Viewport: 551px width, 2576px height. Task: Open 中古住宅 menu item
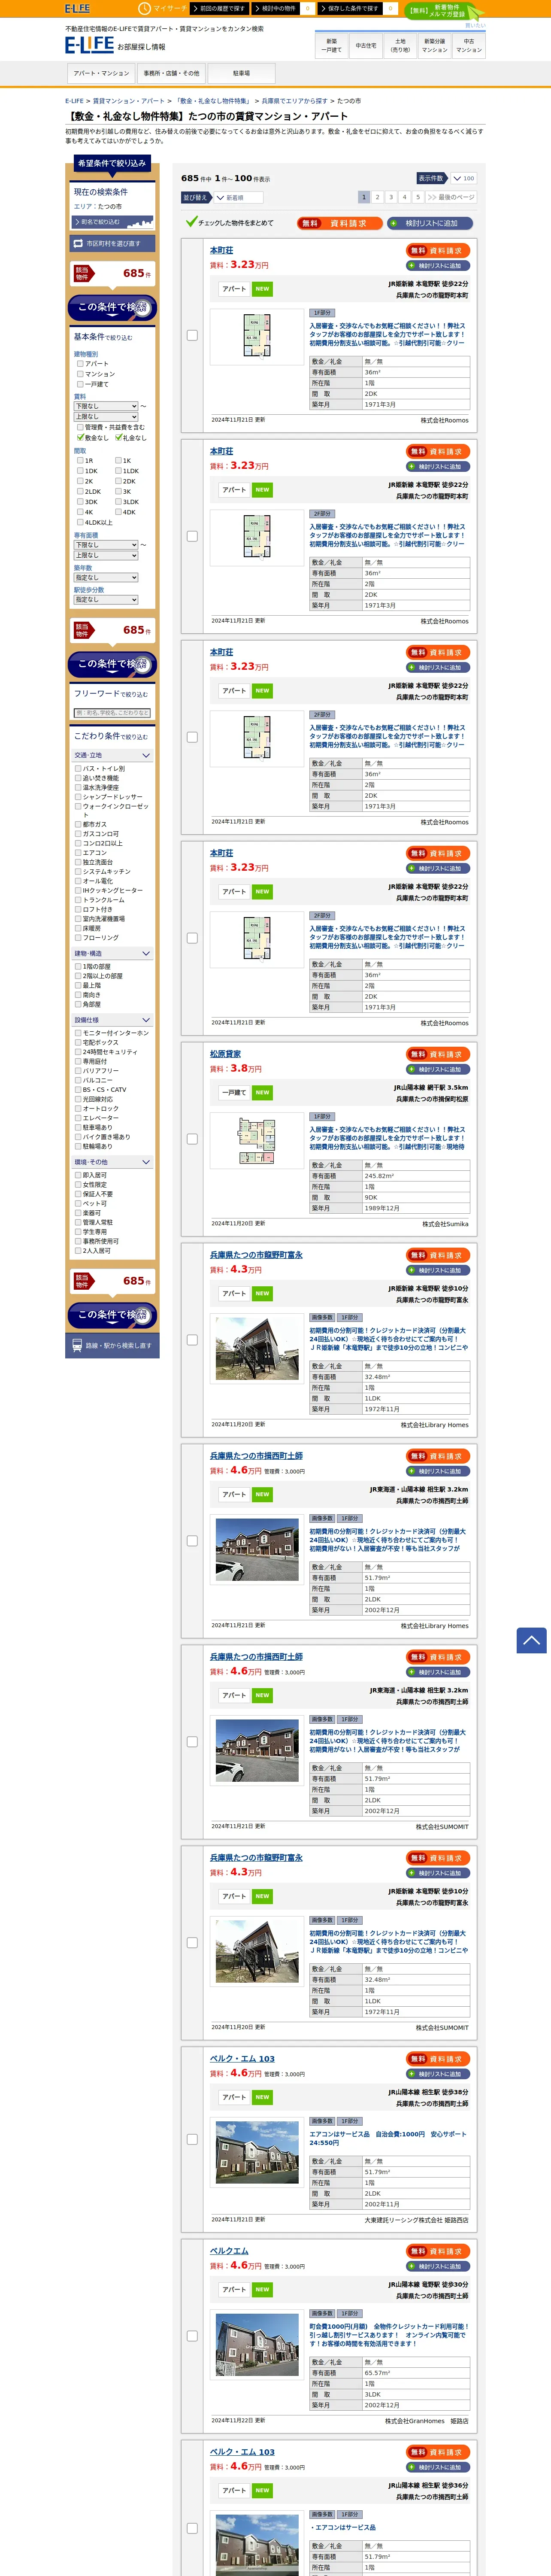(366, 45)
